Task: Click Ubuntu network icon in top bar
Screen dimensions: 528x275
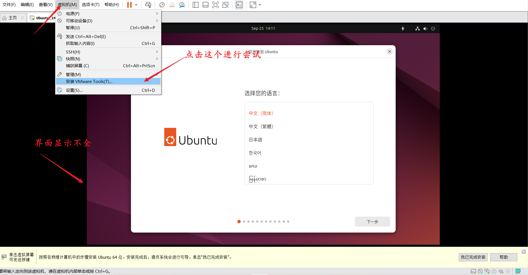Action: point(417,28)
